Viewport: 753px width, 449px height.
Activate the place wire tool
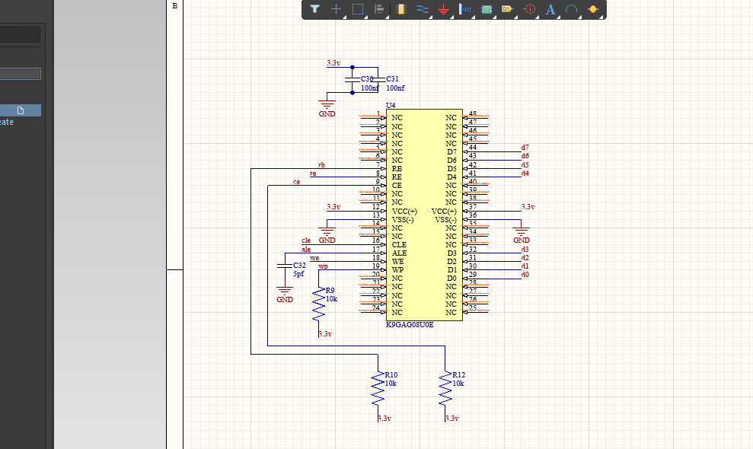pos(423,10)
